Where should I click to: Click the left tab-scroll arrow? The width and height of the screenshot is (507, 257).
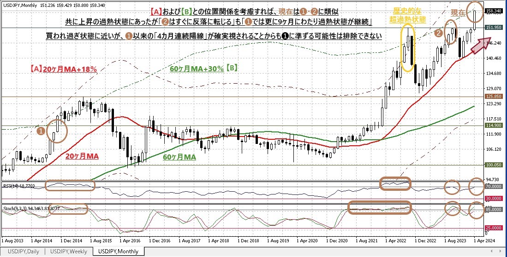click(x=492, y=251)
